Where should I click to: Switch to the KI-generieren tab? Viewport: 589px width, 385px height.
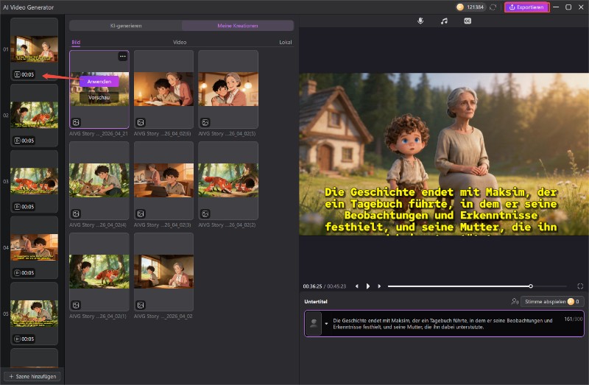126,26
